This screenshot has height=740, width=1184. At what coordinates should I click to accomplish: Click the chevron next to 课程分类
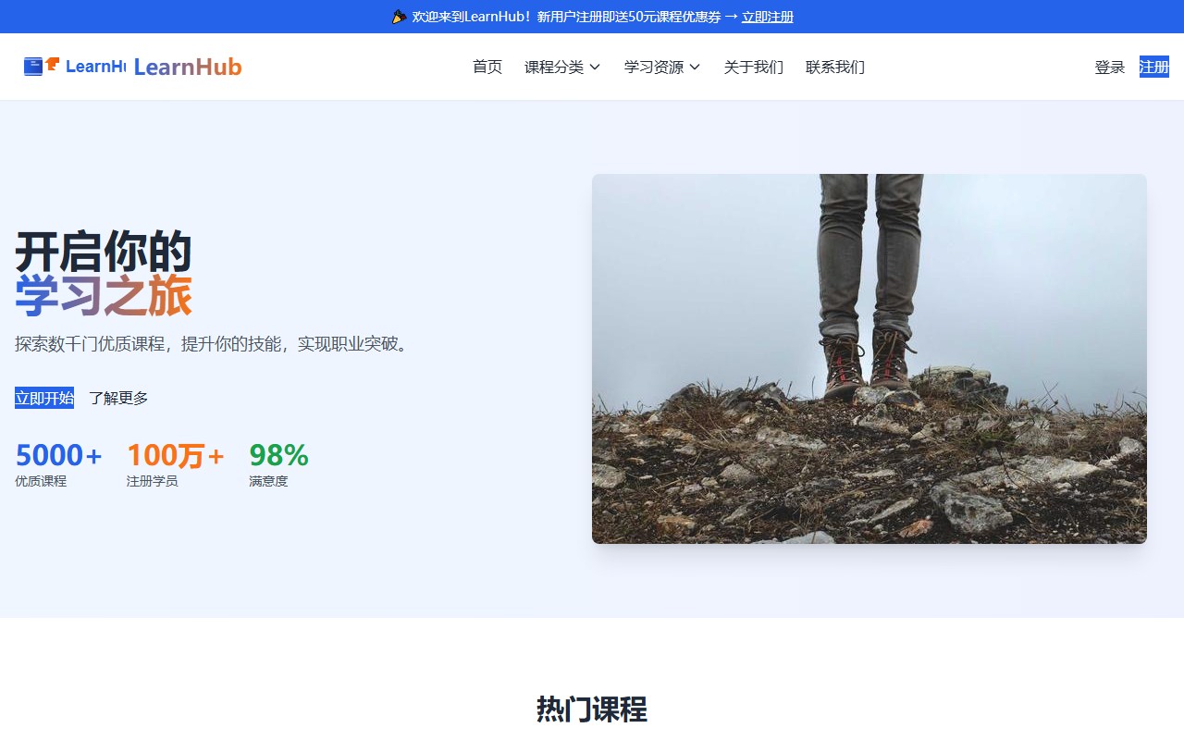(x=596, y=68)
